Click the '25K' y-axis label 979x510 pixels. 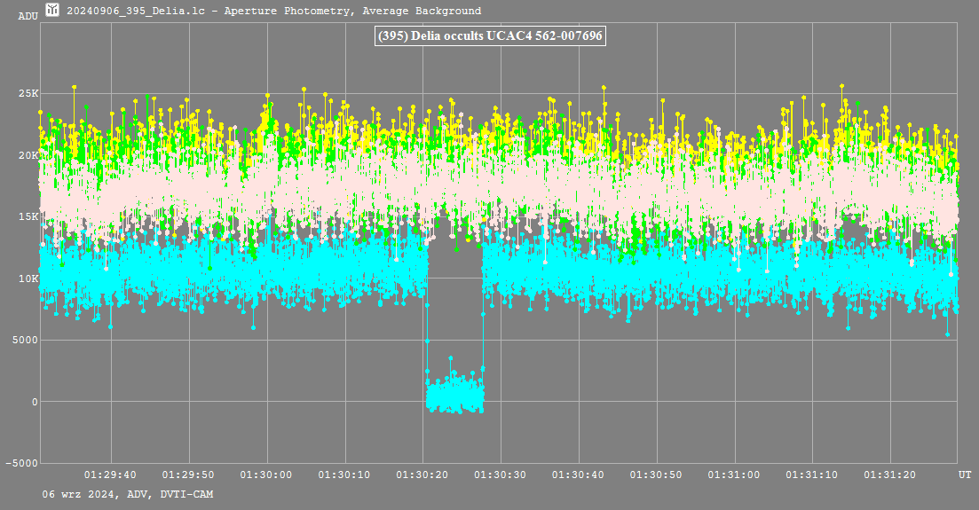pyautogui.click(x=28, y=94)
